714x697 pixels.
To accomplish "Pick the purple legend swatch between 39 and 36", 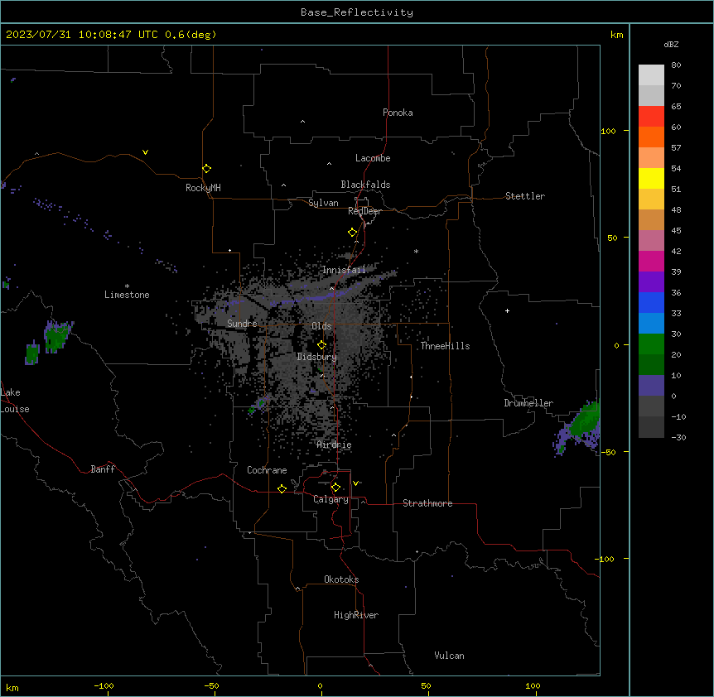I will tap(651, 282).
